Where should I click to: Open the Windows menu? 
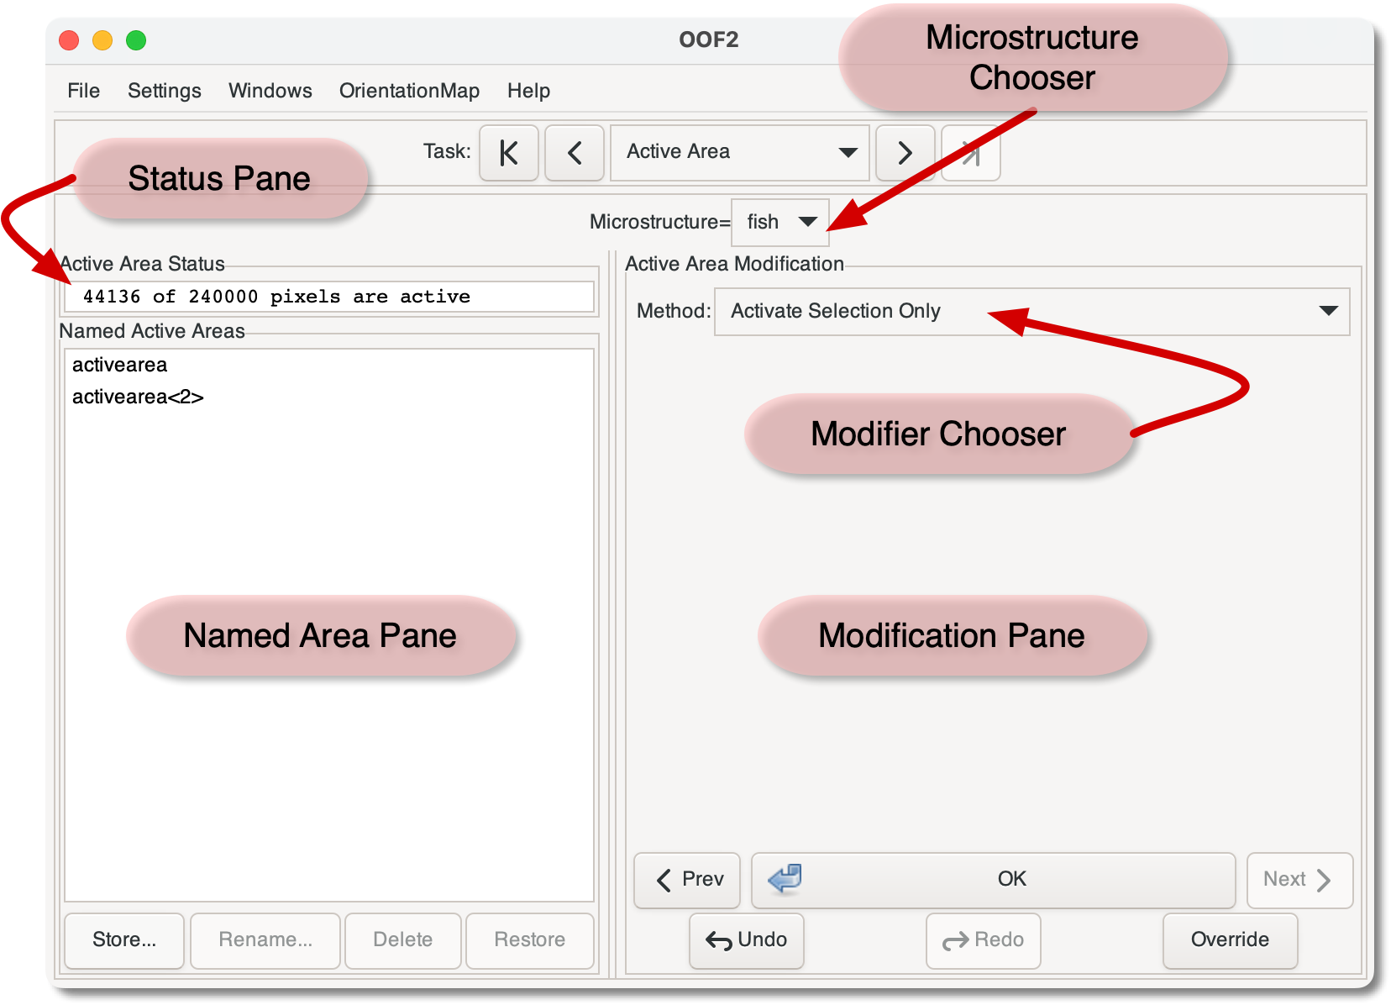[x=270, y=91]
